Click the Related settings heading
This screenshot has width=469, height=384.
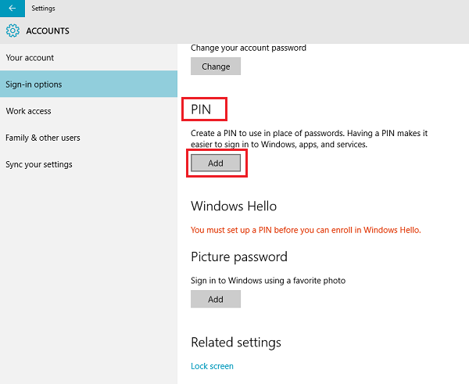pyautogui.click(x=236, y=343)
